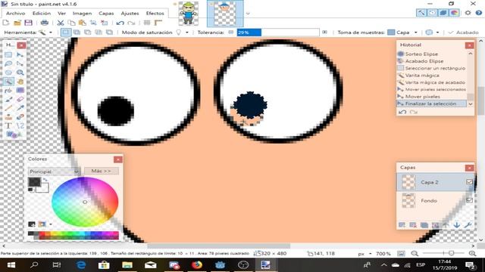Select the Lasso Select tool
The height and width of the screenshot is (272, 485).
point(8,63)
